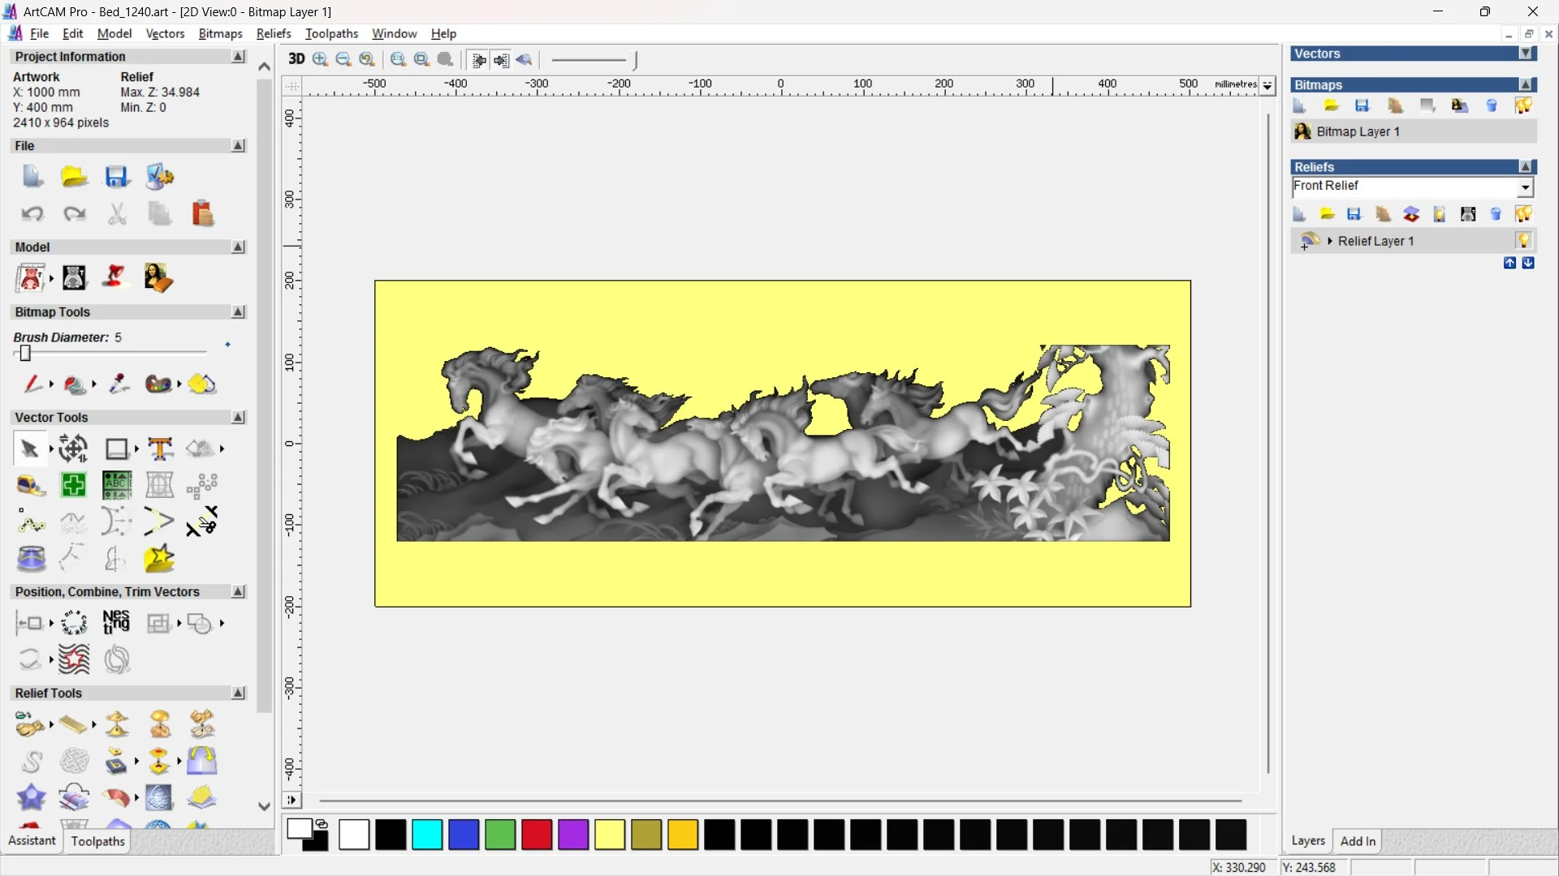
Task: Click the Add In tab
Action: point(1358,841)
